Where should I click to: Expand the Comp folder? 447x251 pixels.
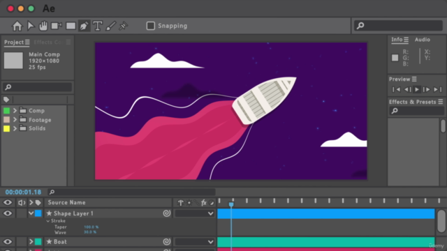[15, 110]
